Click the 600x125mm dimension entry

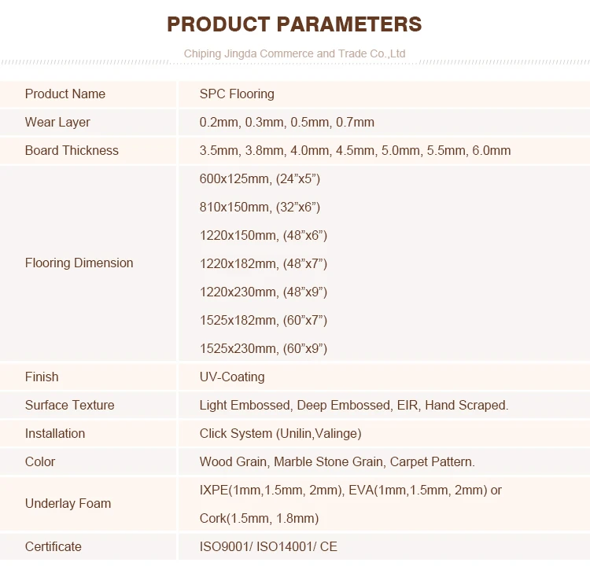click(x=260, y=178)
